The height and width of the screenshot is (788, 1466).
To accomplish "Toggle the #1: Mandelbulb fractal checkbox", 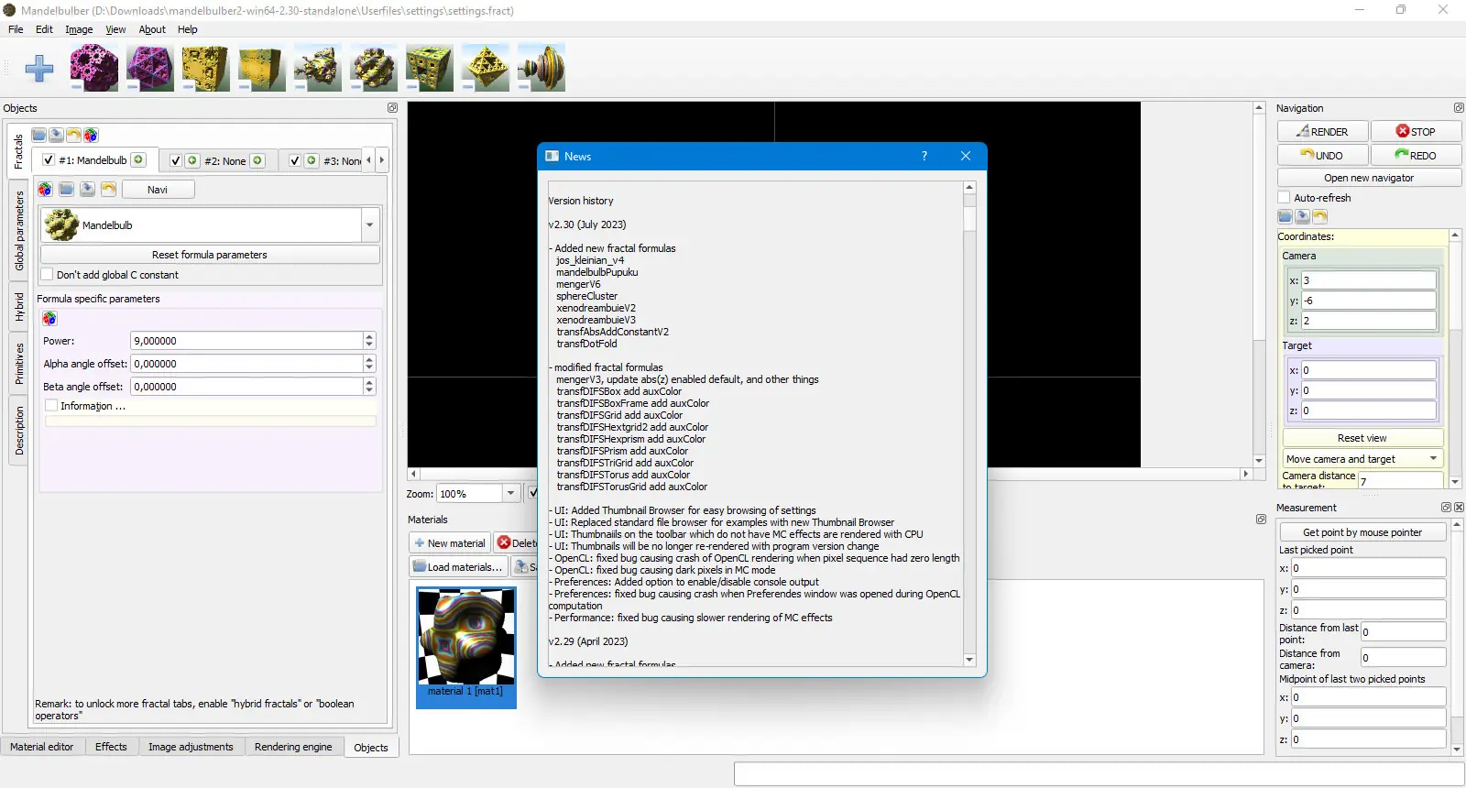I will click(49, 159).
